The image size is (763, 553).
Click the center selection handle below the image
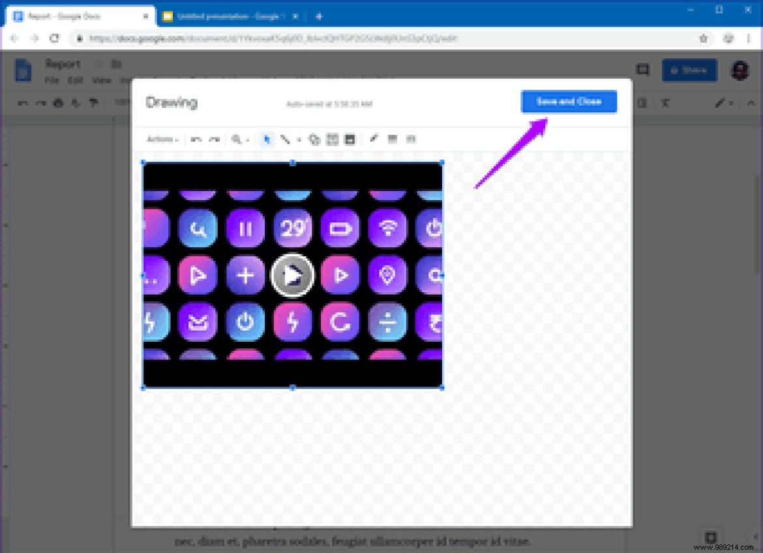point(292,388)
